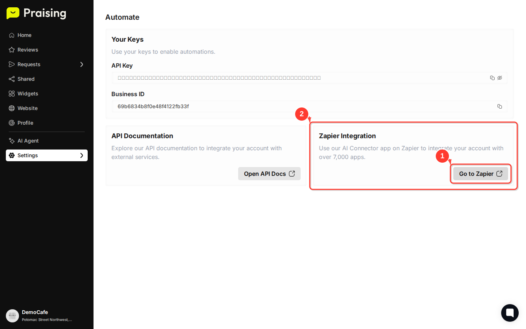Open the chat support bubble
This screenshot has height=329, width=526.
pos(510,313)
